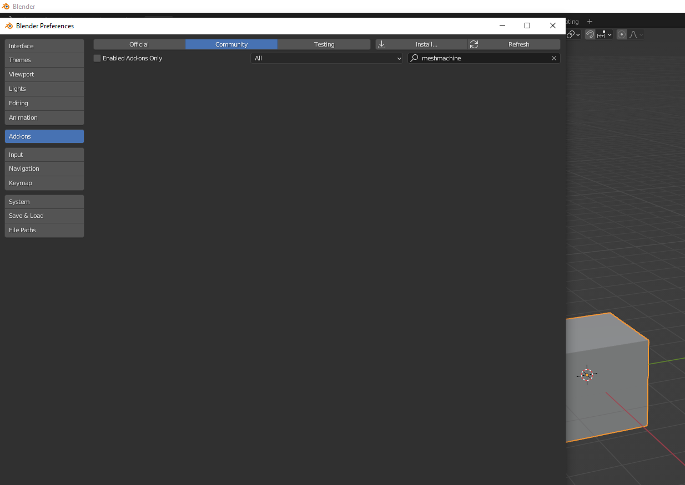Add new workspace with plus icon

590,22
